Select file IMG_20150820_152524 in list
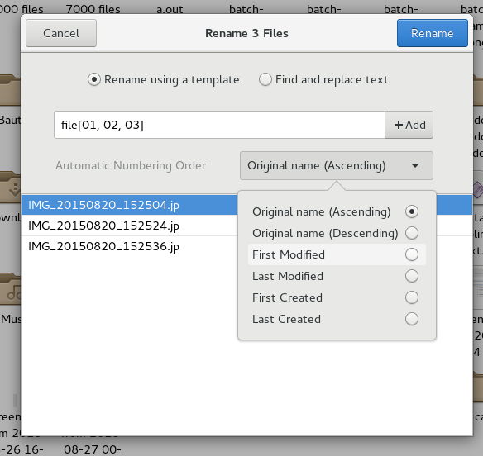Screen dimensions: 483x456 [129, 226]
